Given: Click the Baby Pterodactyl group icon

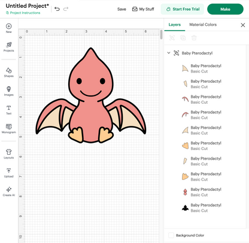Looking at the screenshot, I should click(177, 53).
